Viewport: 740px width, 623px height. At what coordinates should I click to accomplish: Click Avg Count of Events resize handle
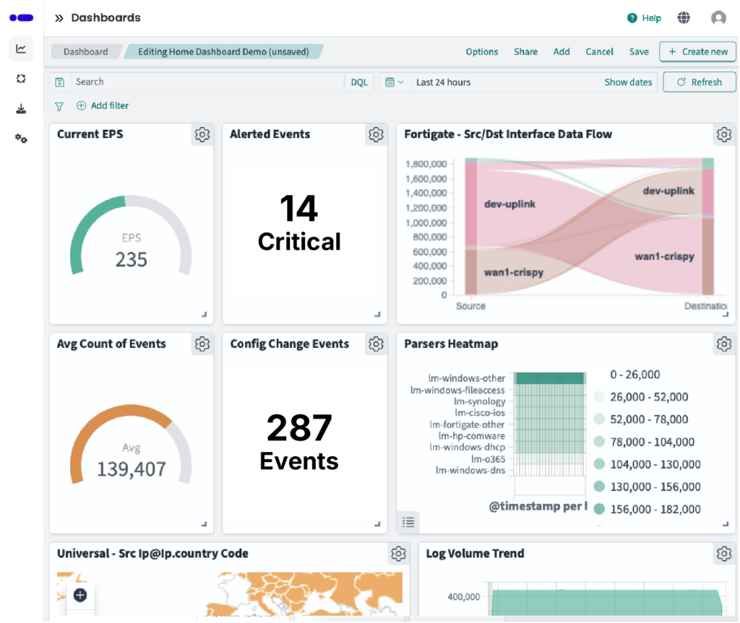(205, 524)
